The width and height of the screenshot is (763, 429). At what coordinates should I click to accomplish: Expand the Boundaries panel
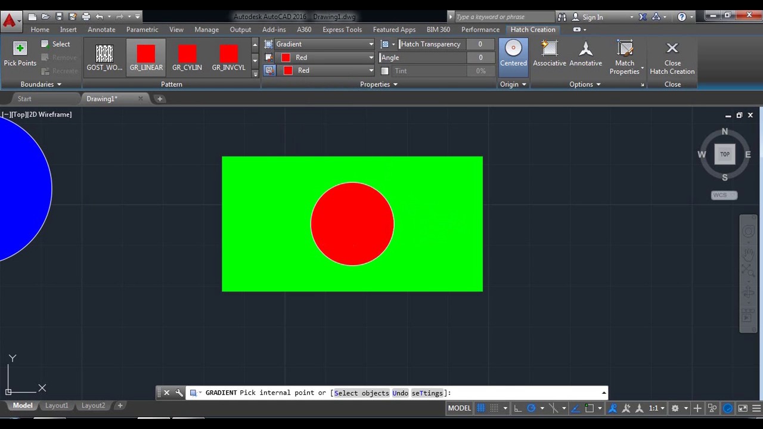click(41, 85)
